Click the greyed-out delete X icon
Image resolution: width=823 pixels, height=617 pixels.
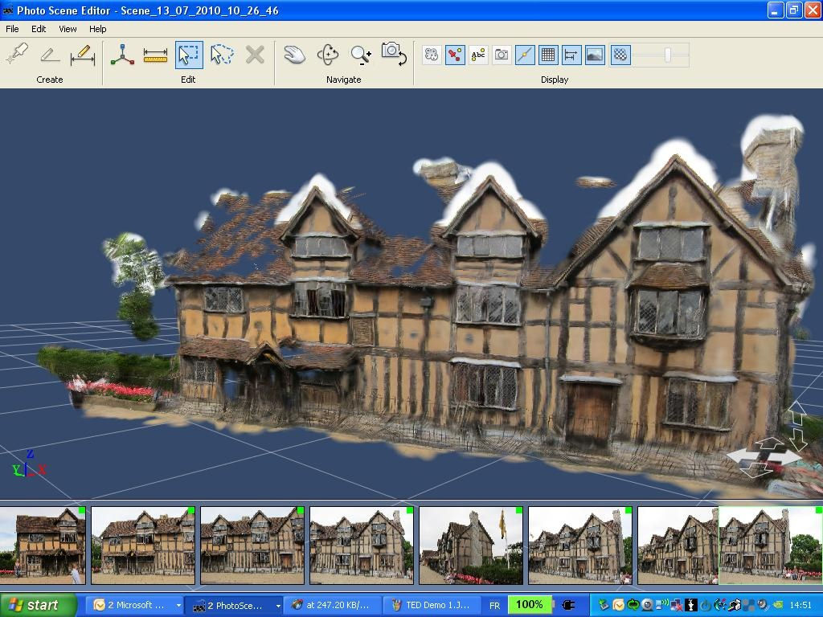(x=255, y=55)
